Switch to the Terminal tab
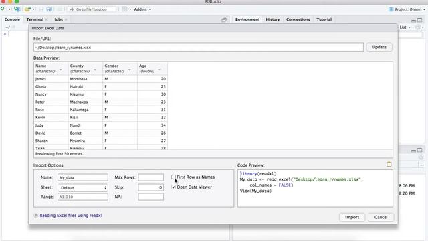The image size is (428, 241). (x=35, y=19)
